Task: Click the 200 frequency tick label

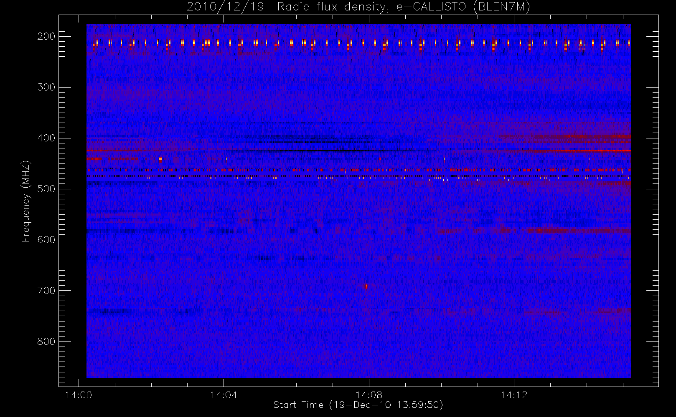Action: point(46,36)
